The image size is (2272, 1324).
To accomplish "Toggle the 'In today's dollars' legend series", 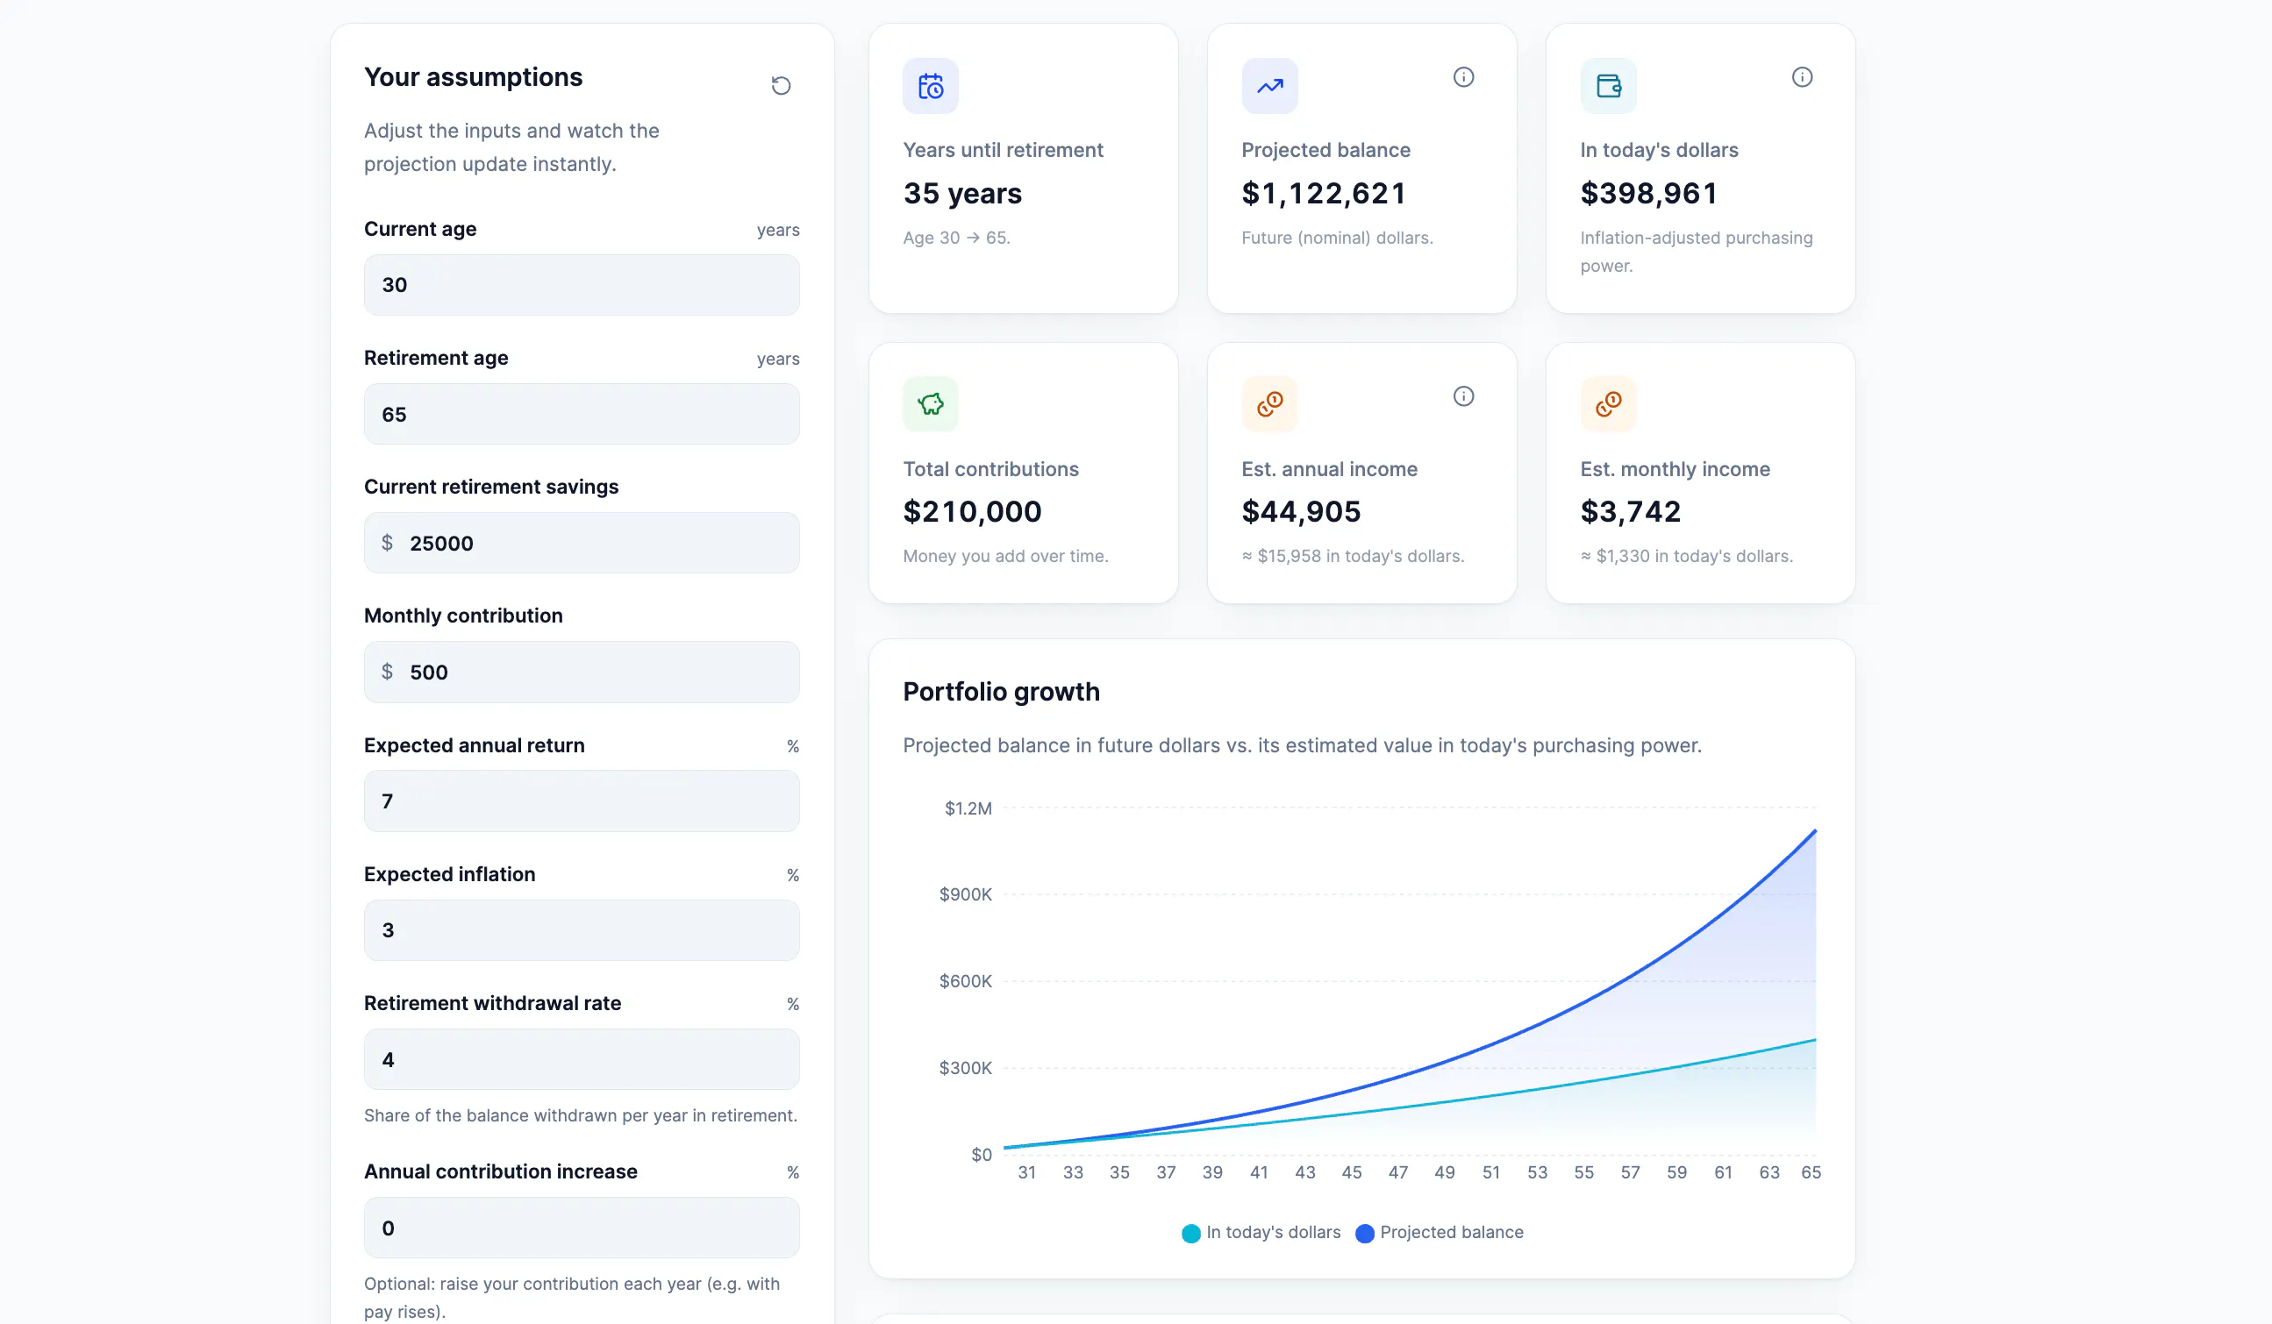I will tap(1261, 1232).
